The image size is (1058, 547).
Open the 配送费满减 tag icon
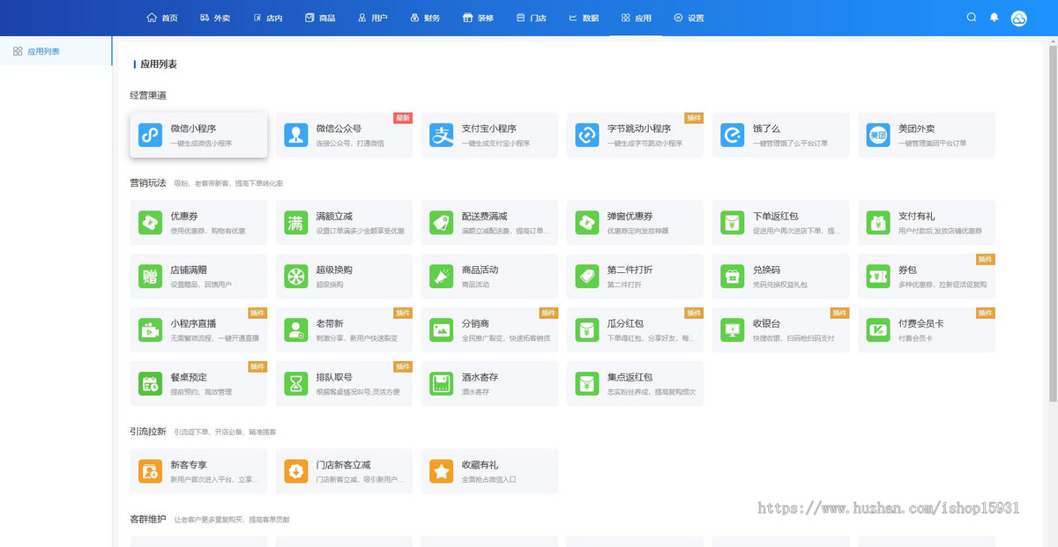point(442,223)
